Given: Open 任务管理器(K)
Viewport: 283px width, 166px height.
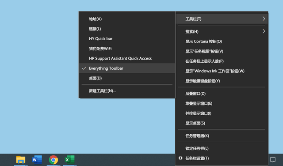Looking at the screenshot, I should tap(222, 136).
